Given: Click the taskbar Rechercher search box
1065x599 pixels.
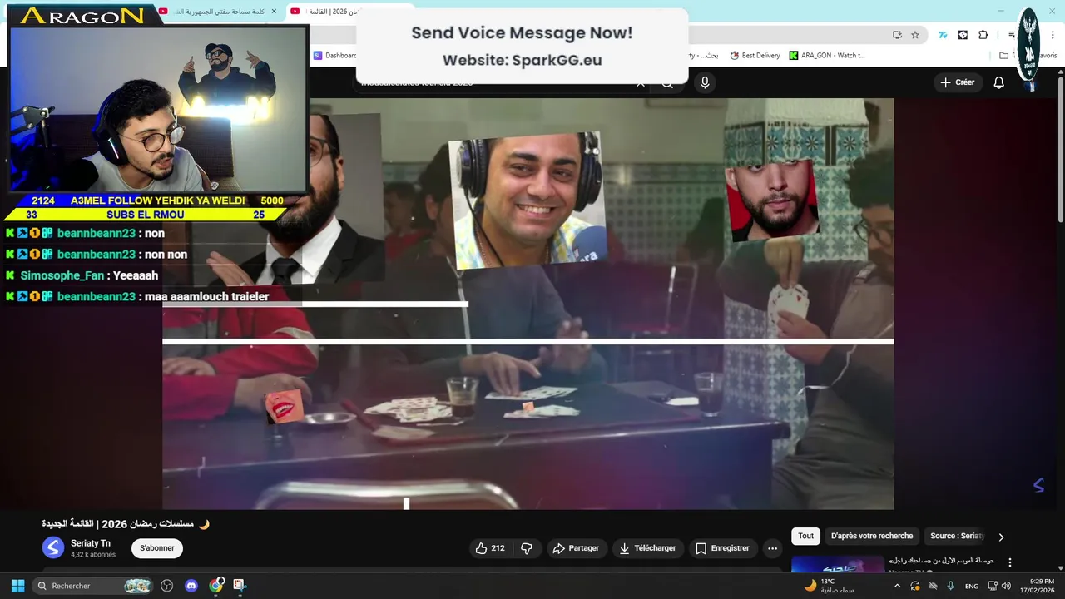Looking at the screenshot, I should click(x=93, y=586).
